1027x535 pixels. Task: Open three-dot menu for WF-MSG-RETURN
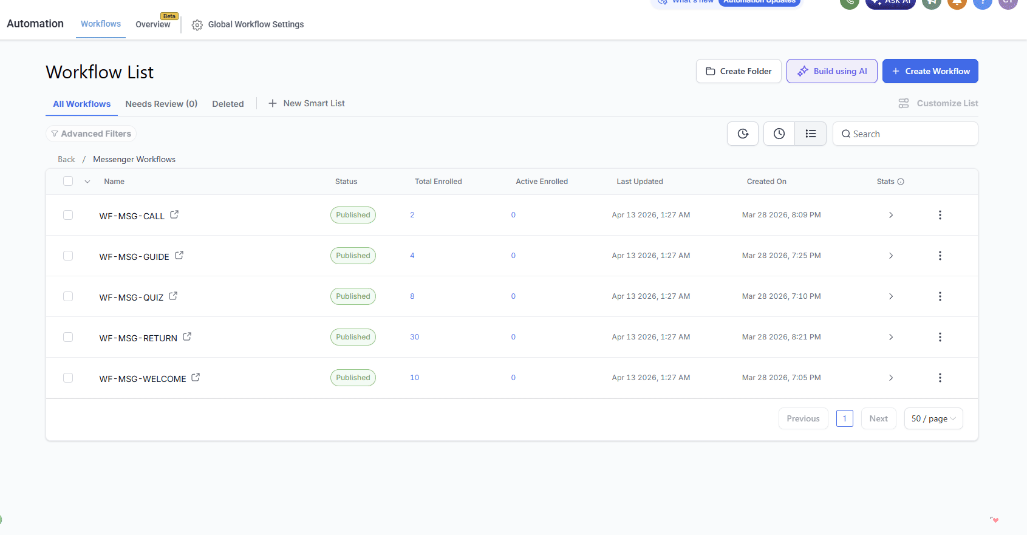(x=940, y=337)
